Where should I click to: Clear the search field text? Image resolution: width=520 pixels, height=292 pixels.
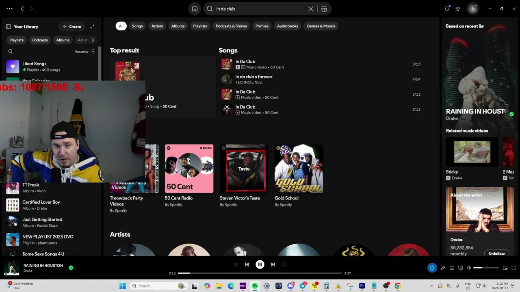311,9
